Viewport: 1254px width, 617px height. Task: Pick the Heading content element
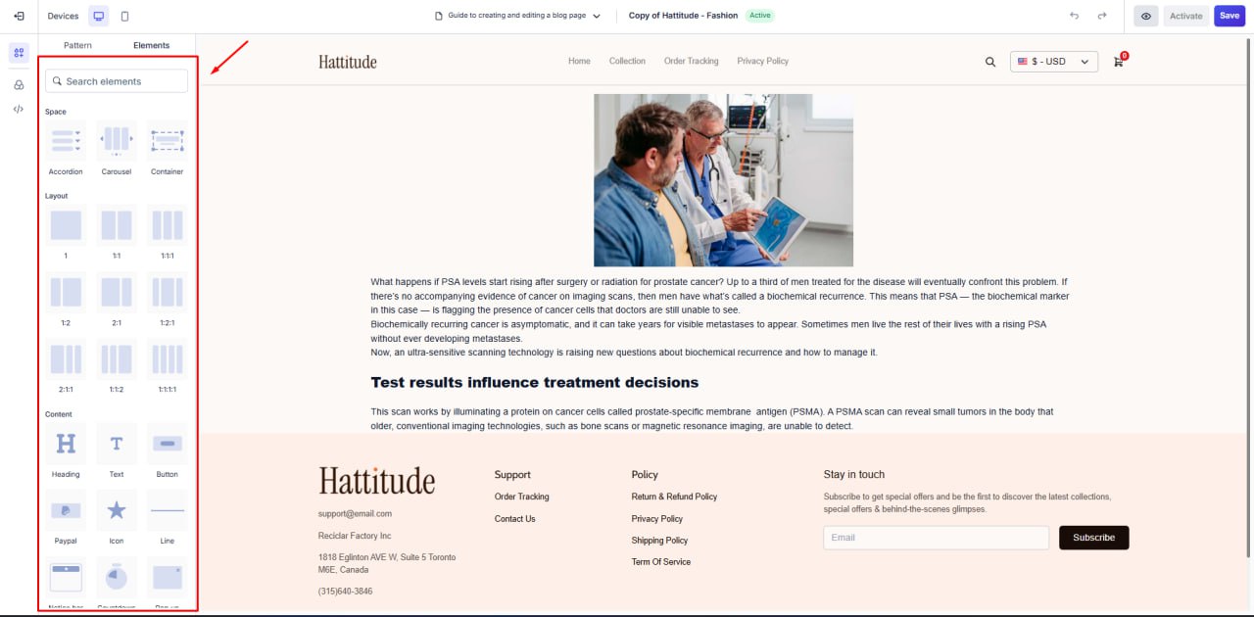66,444
